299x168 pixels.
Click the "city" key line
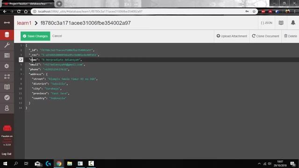click(x=37, y=89)
